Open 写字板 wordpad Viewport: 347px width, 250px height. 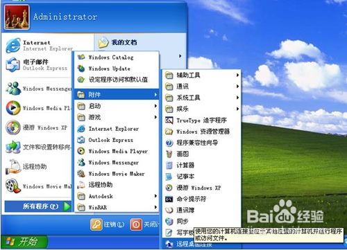pos(179,232)
